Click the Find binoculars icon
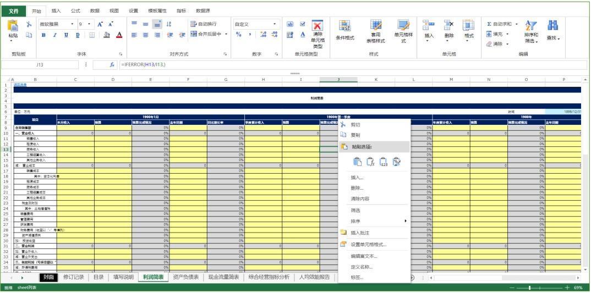This screenshot has height=293, width=591. [553, 26]
